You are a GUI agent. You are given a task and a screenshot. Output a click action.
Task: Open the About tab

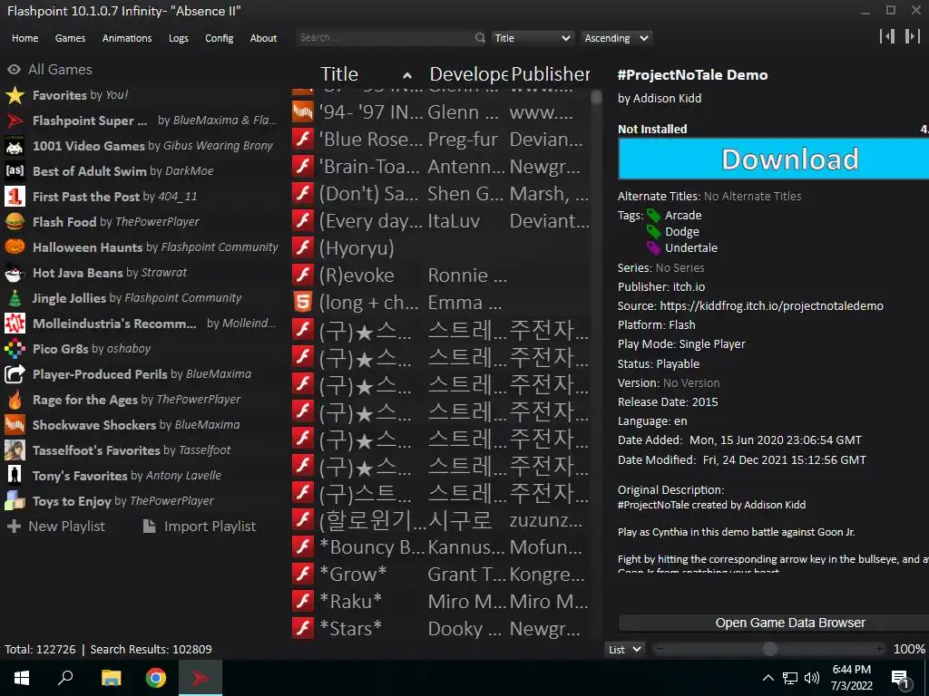point(263,38)
